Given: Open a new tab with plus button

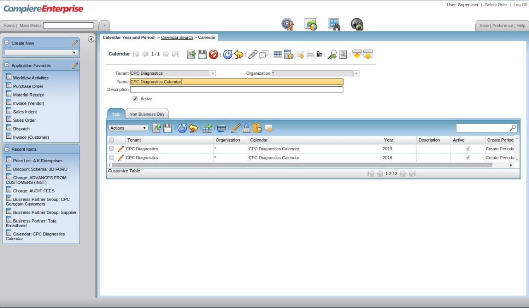Looking at the screenshot, I should point(104,26).
